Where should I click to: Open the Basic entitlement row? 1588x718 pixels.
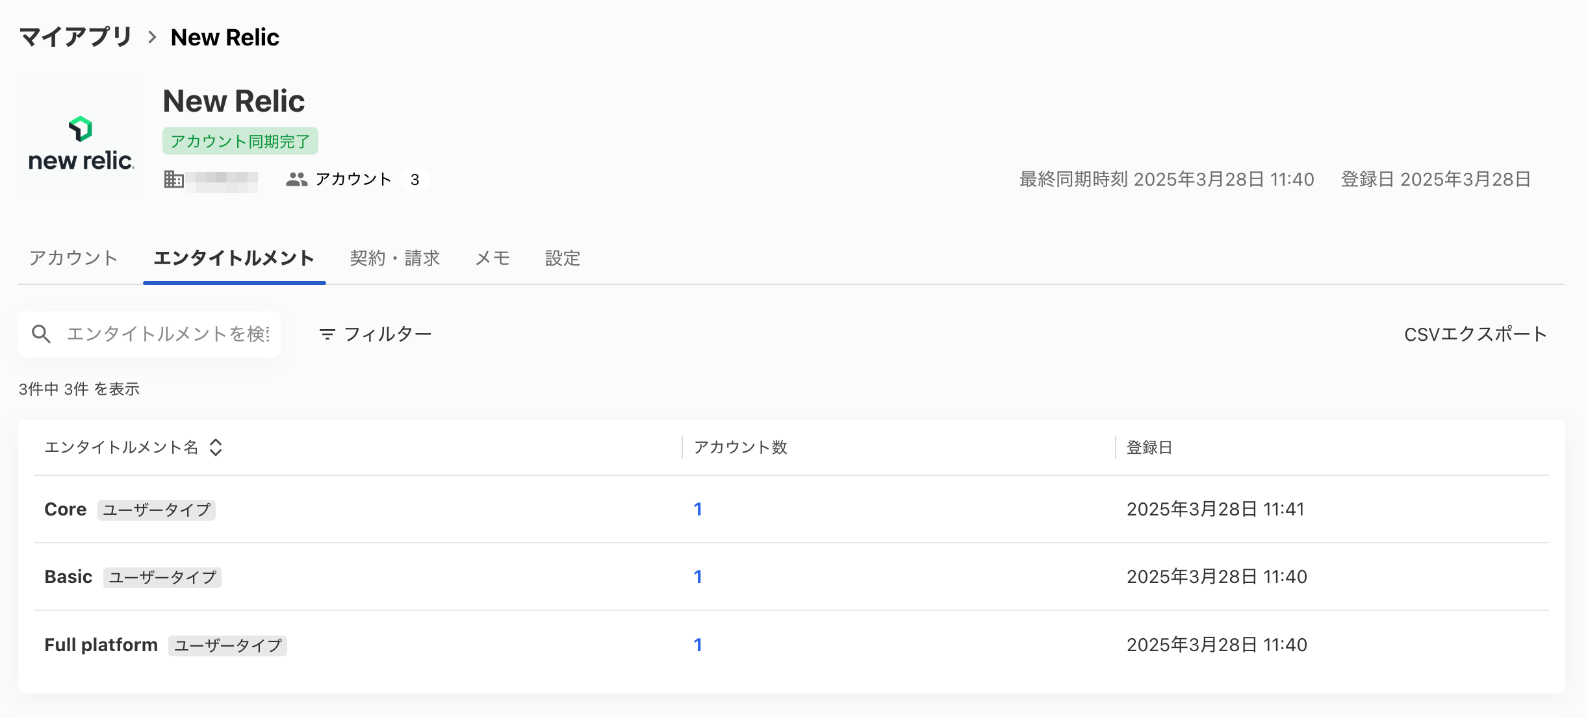click(791, 576)
